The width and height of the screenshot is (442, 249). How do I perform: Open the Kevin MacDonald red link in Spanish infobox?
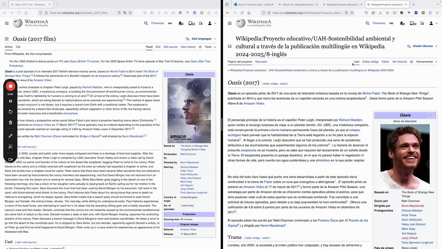(x=413, y=206)
